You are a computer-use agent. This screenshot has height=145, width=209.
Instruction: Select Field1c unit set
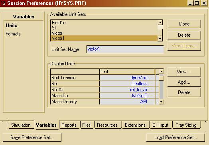pos(104,23)
